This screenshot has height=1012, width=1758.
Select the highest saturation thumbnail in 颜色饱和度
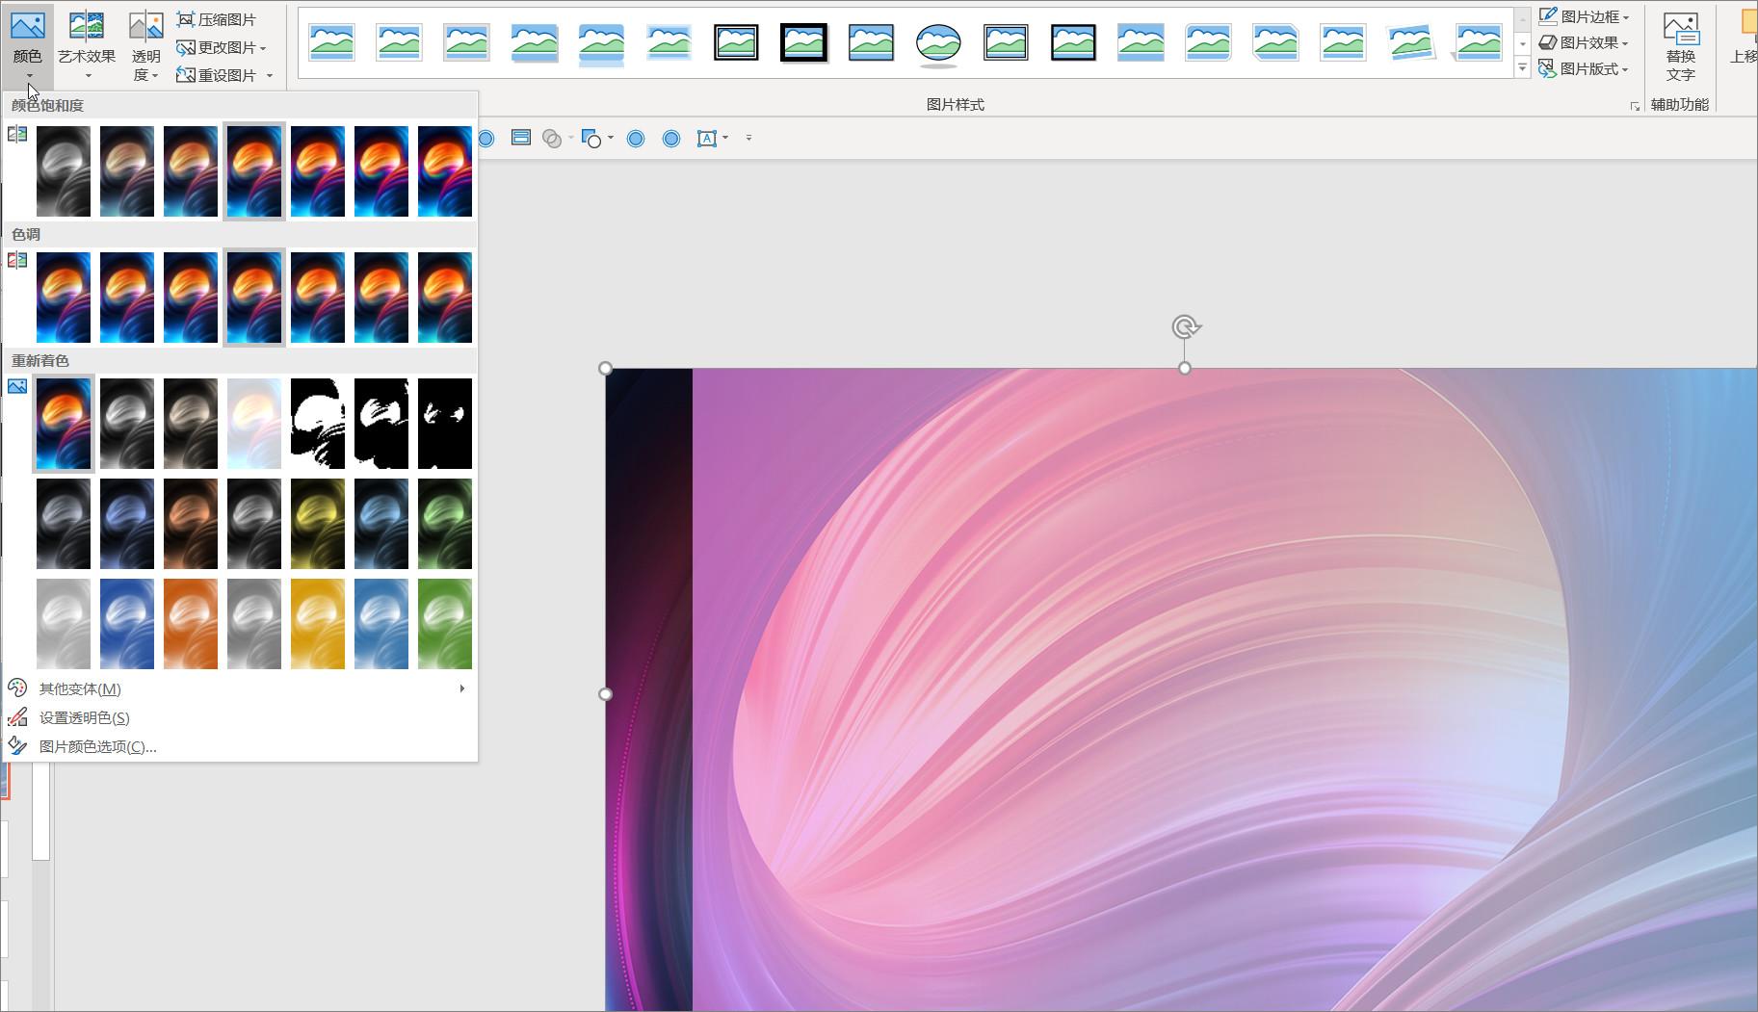pyautogui.click(x=445, y=171)
